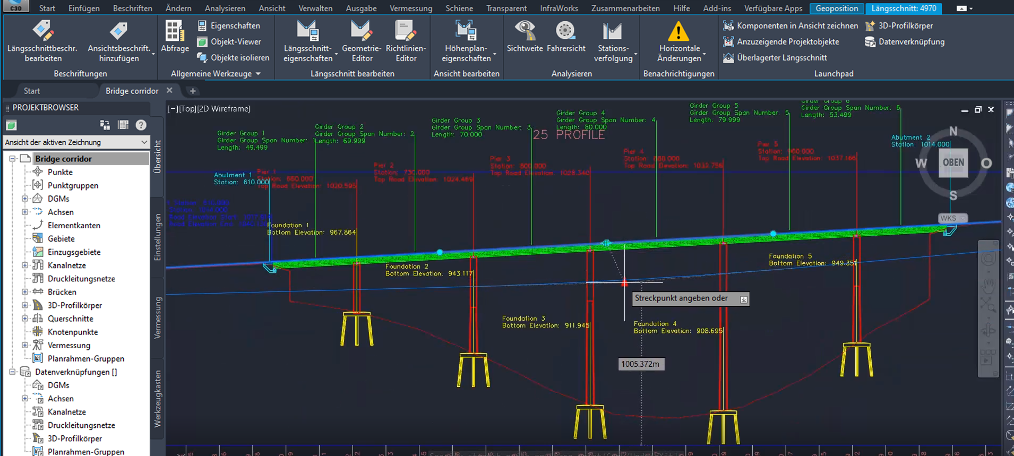Start the Fahrersicht tool

[566, 37]
